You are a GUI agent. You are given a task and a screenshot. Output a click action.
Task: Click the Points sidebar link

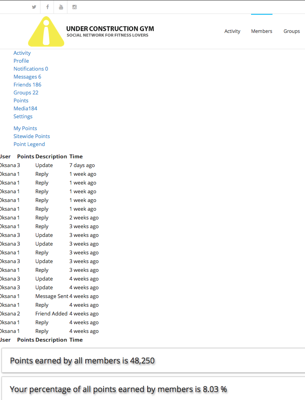[x=21, y=100]
